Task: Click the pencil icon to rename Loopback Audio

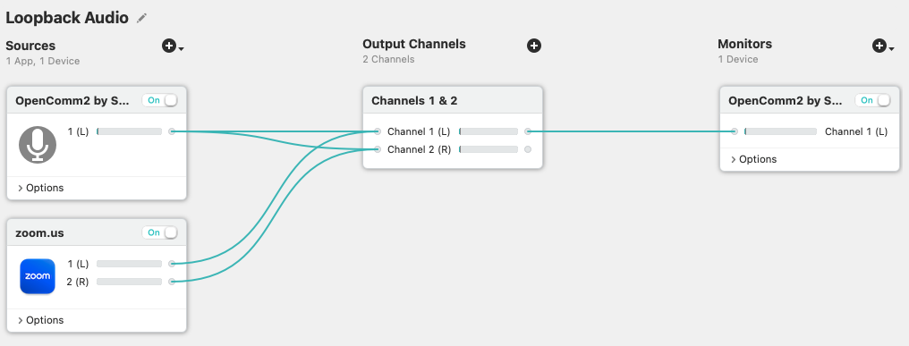Action: [x=141, y=18]
